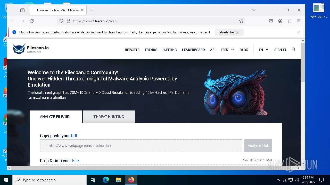Expand the FEED dropdown
The image size is (330, 185).
point(227,50)
